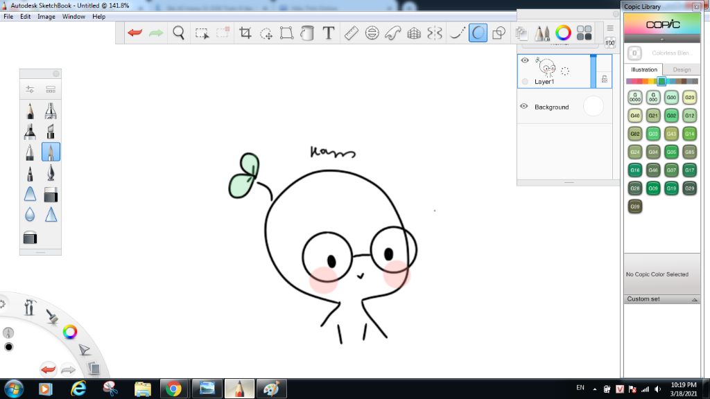Screen dimensions: 710x399
Task: Pick the Crop tool
Action: [245, 33]
